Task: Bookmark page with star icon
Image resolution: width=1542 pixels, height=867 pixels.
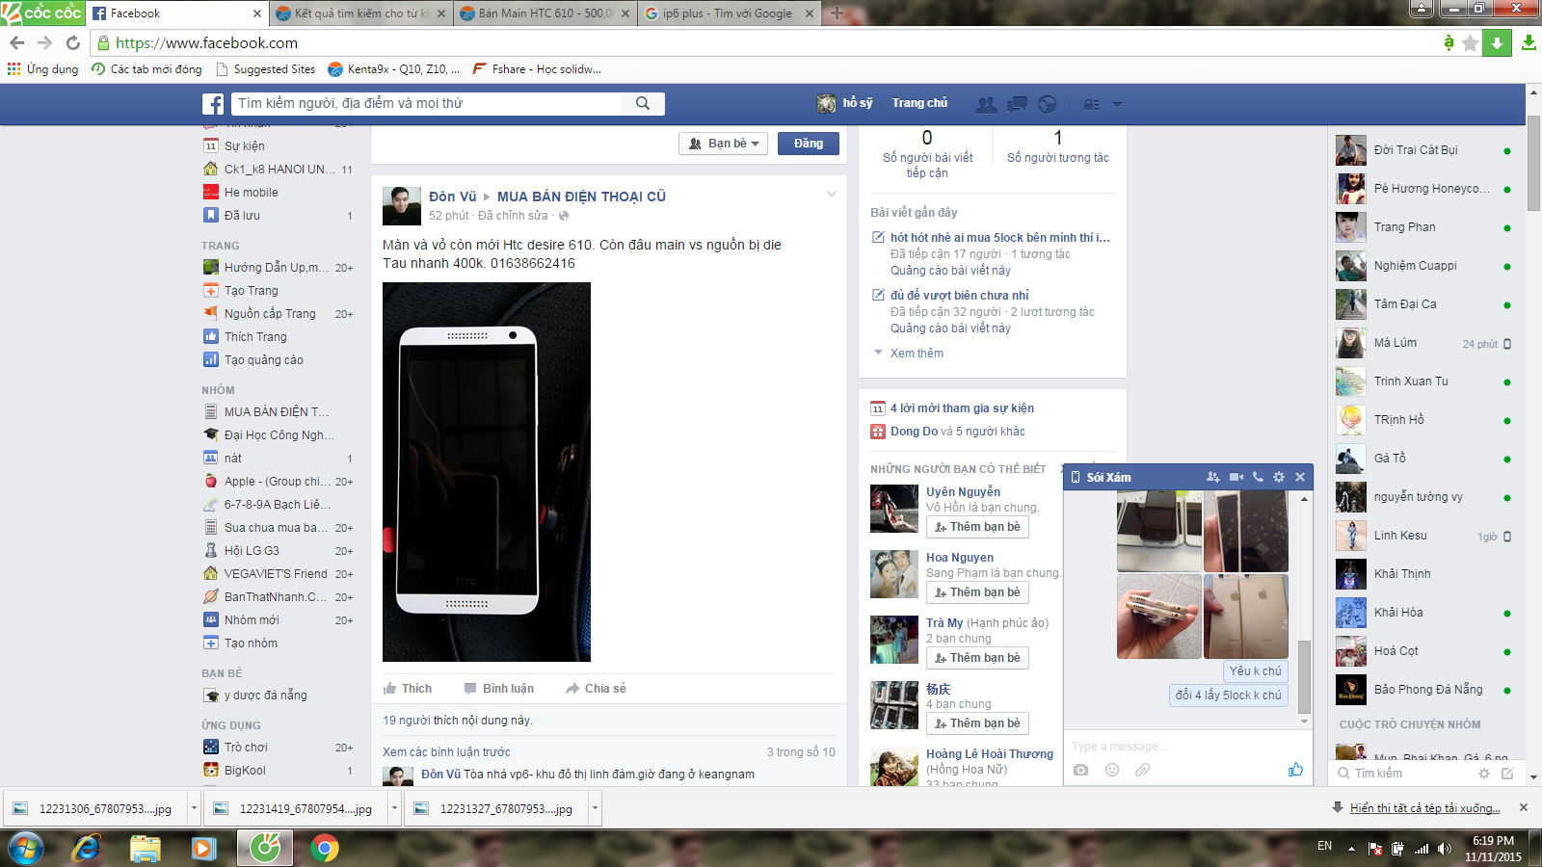Action: click(x=1470, y=42)
